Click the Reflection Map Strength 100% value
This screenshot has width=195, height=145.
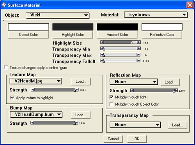[x=182, y=91]
